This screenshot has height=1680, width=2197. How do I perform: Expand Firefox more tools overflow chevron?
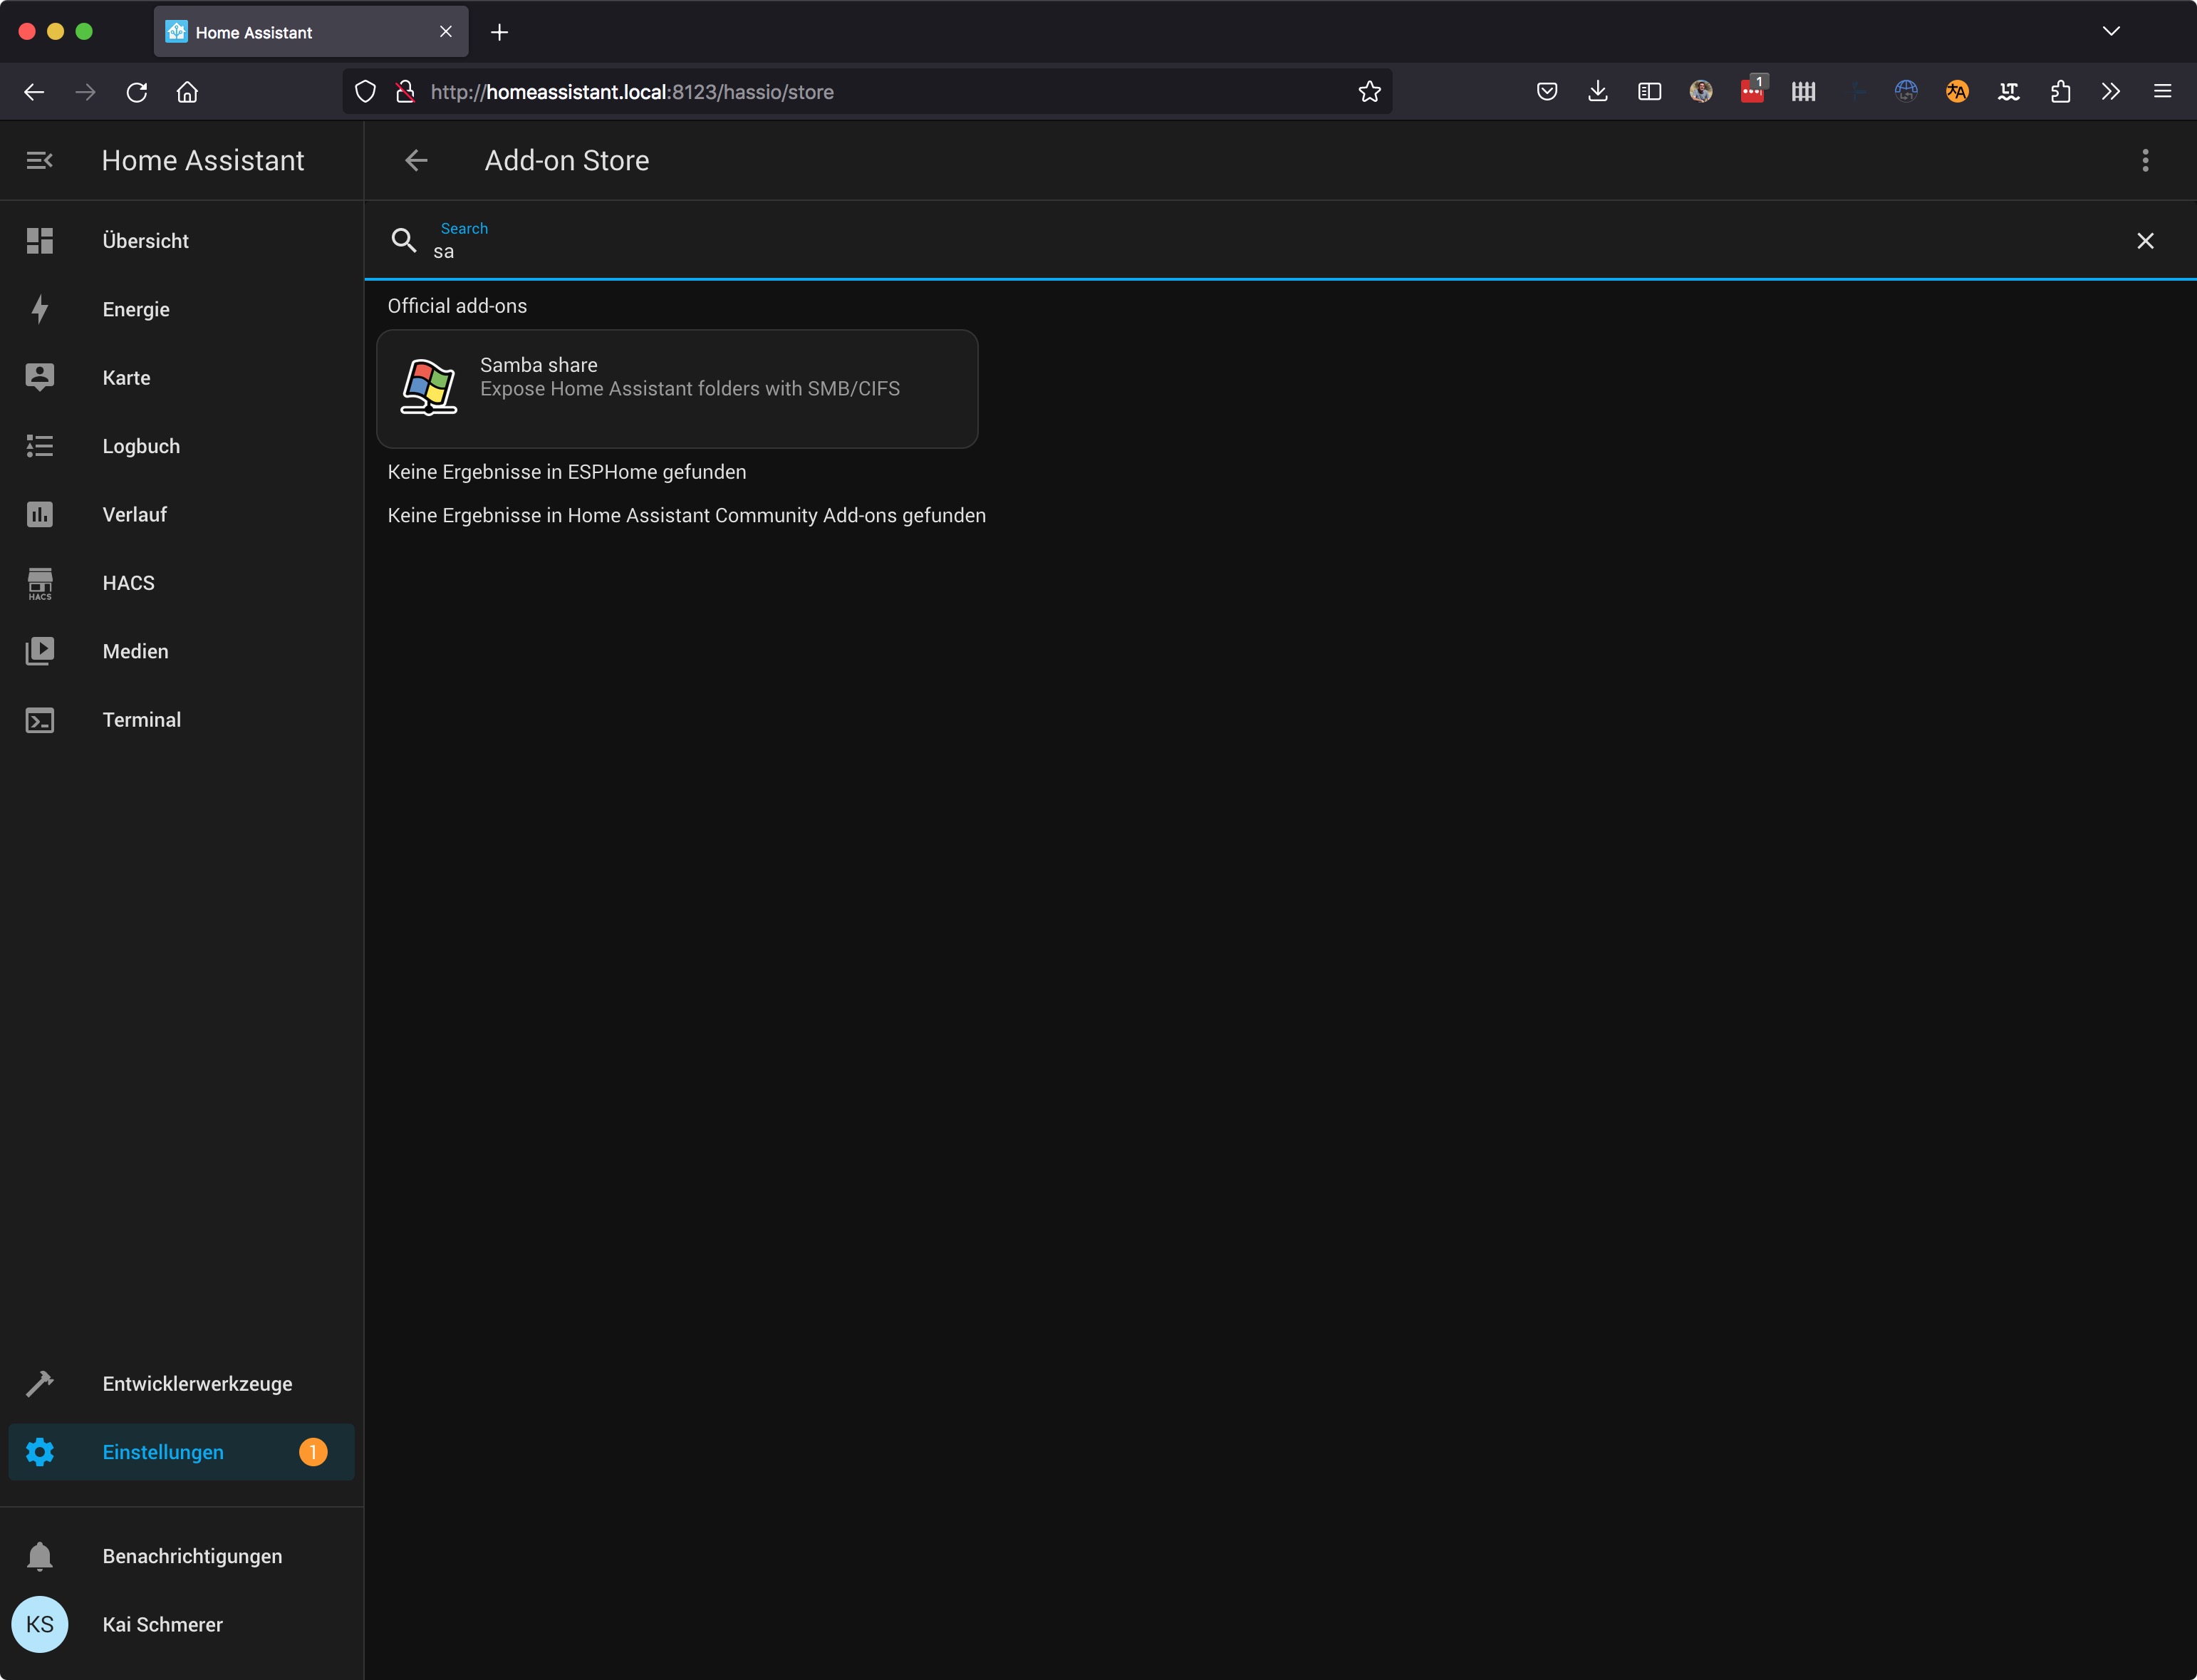[2111, 92]
